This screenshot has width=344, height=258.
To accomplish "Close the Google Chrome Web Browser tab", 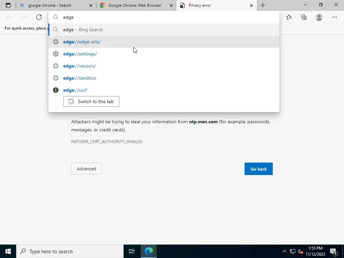I will click(x=171, y=5).
